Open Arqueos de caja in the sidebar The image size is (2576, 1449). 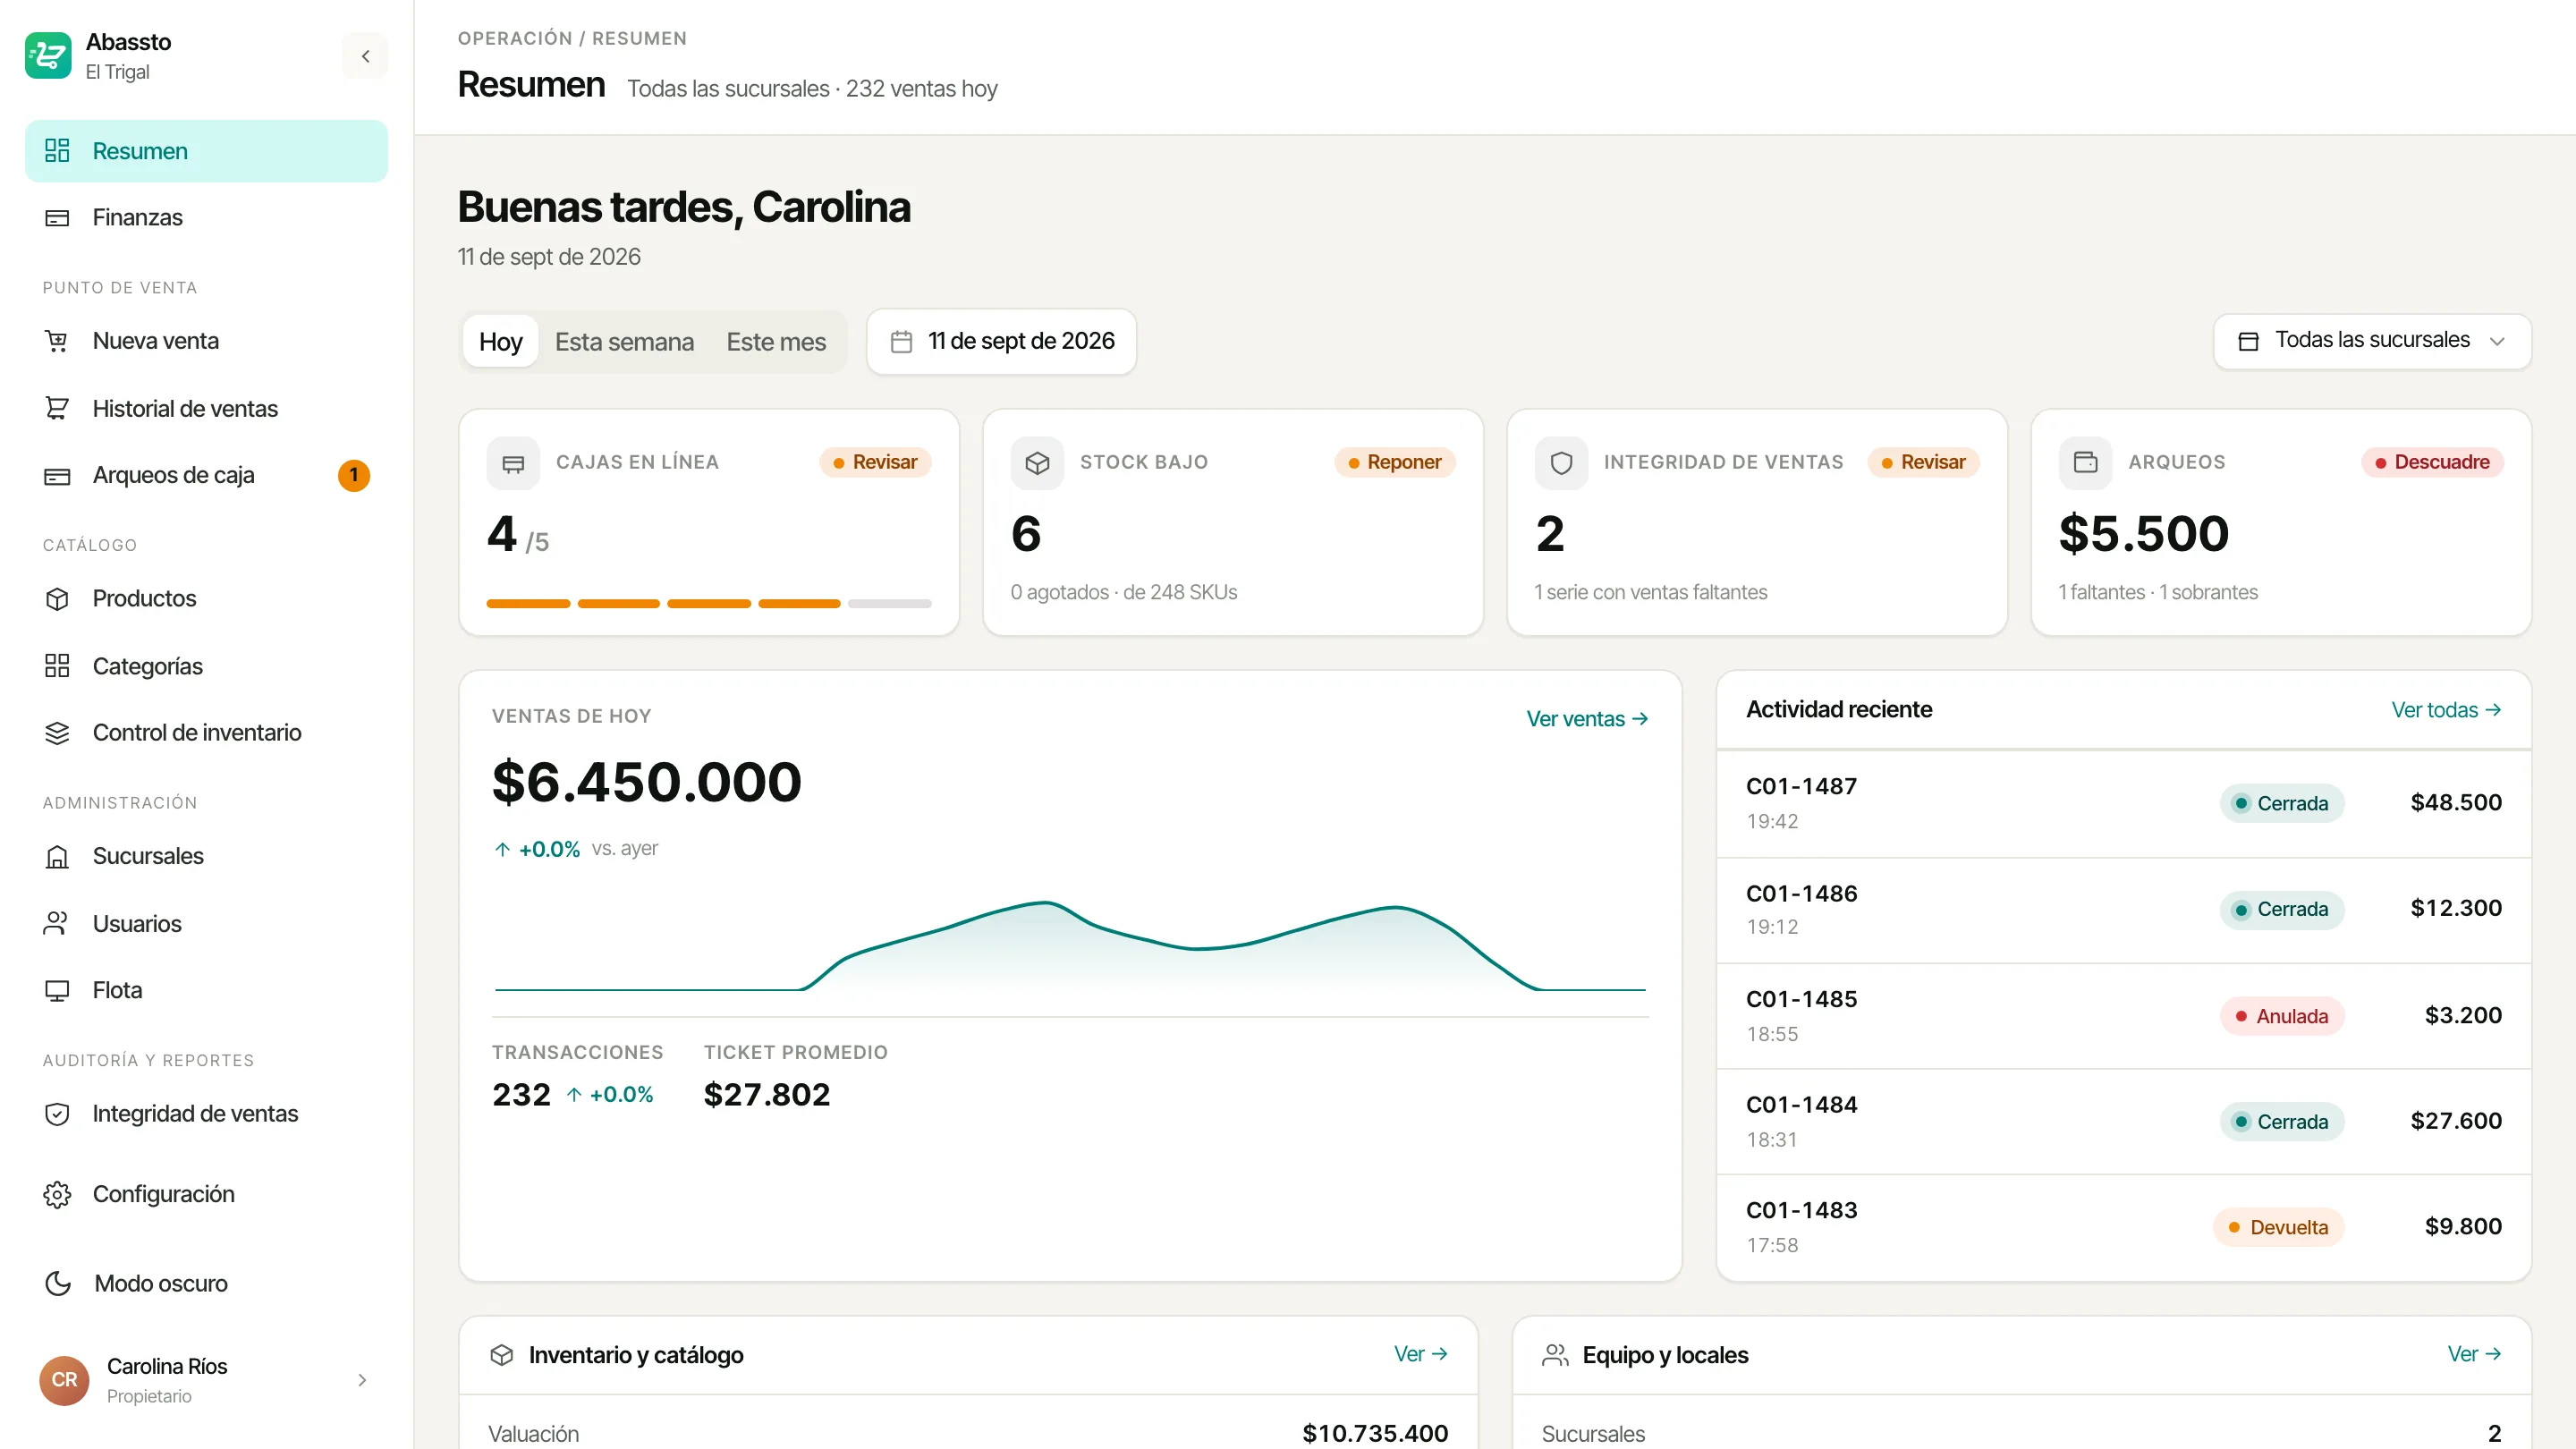click(206, 475)
